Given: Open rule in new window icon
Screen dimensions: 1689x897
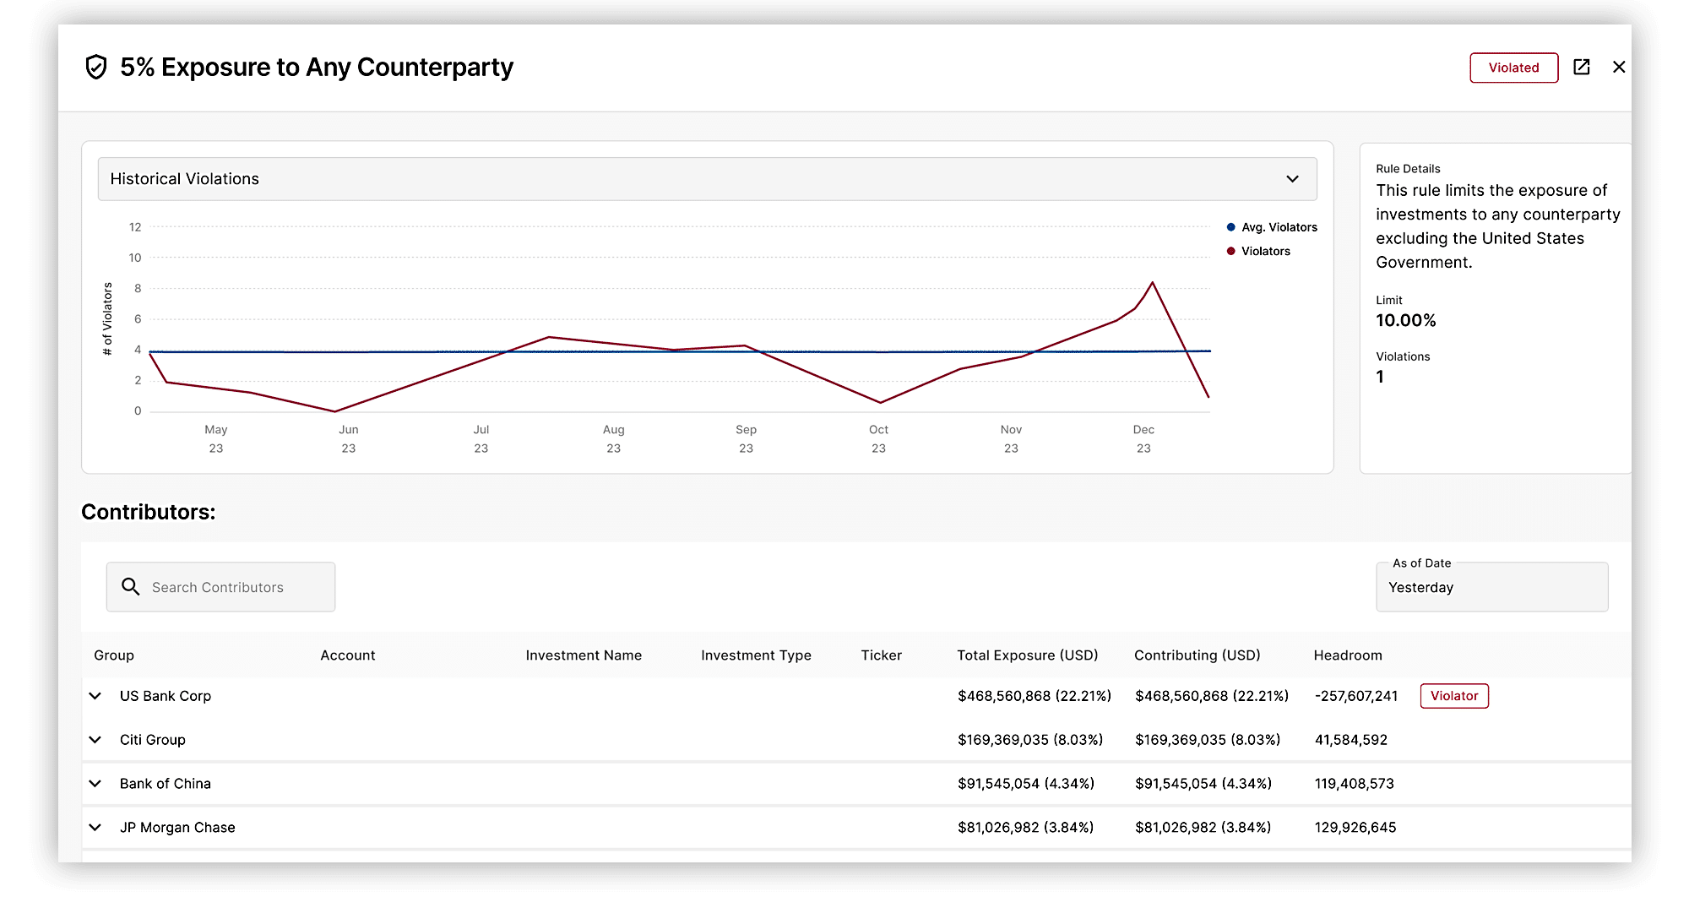Looking at the screenshot, I should [1582, 67].
